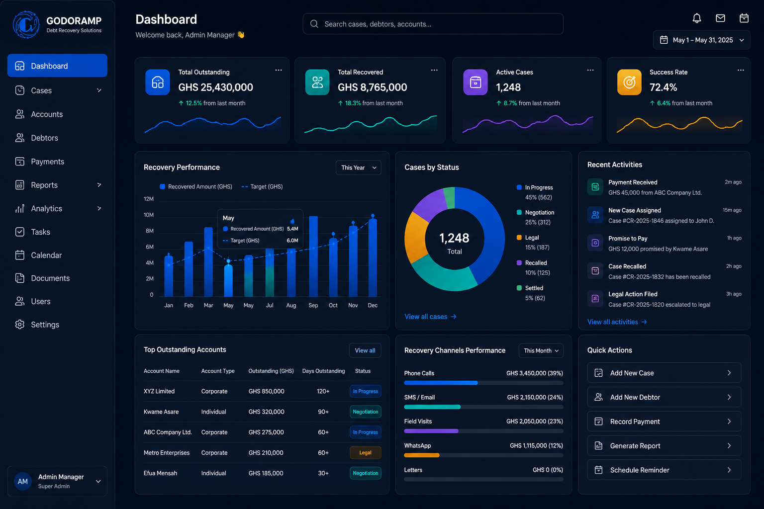Open the mail envelope icon
This screenshot has height=509, width=764.
click(720, 18)
